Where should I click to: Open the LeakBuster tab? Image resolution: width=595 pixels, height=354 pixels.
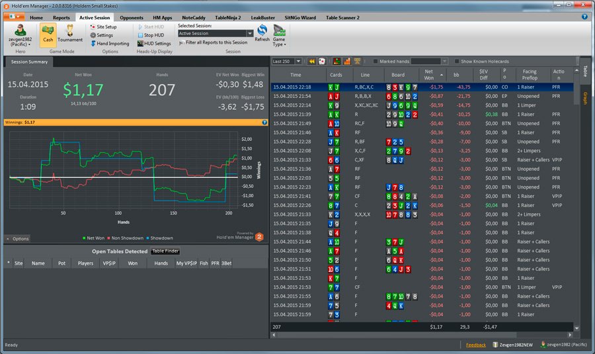pos(262,17)
